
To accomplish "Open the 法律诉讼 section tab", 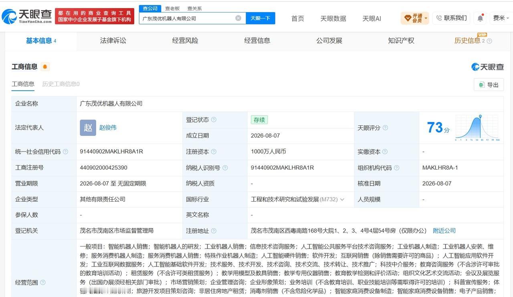I will (x=113, y=40).
